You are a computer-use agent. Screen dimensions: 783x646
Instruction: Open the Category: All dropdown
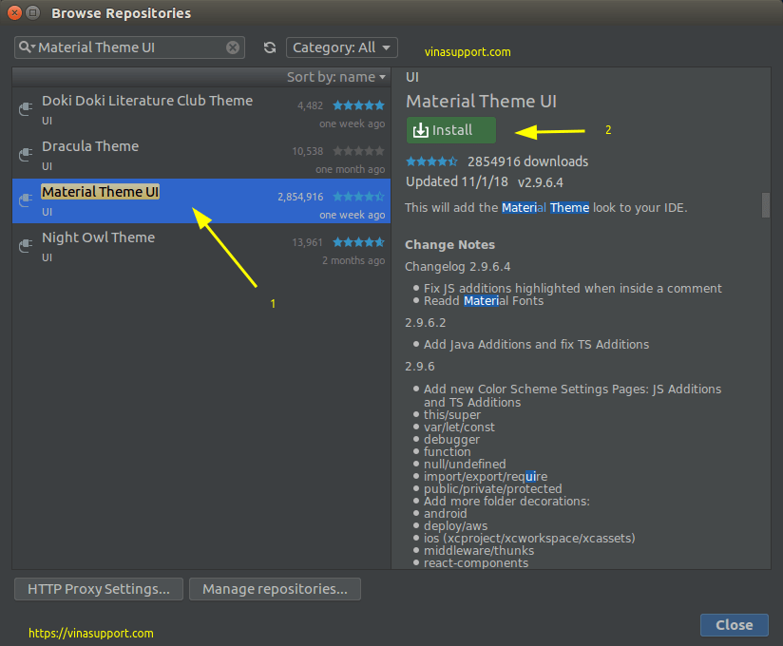click(341, 47)
